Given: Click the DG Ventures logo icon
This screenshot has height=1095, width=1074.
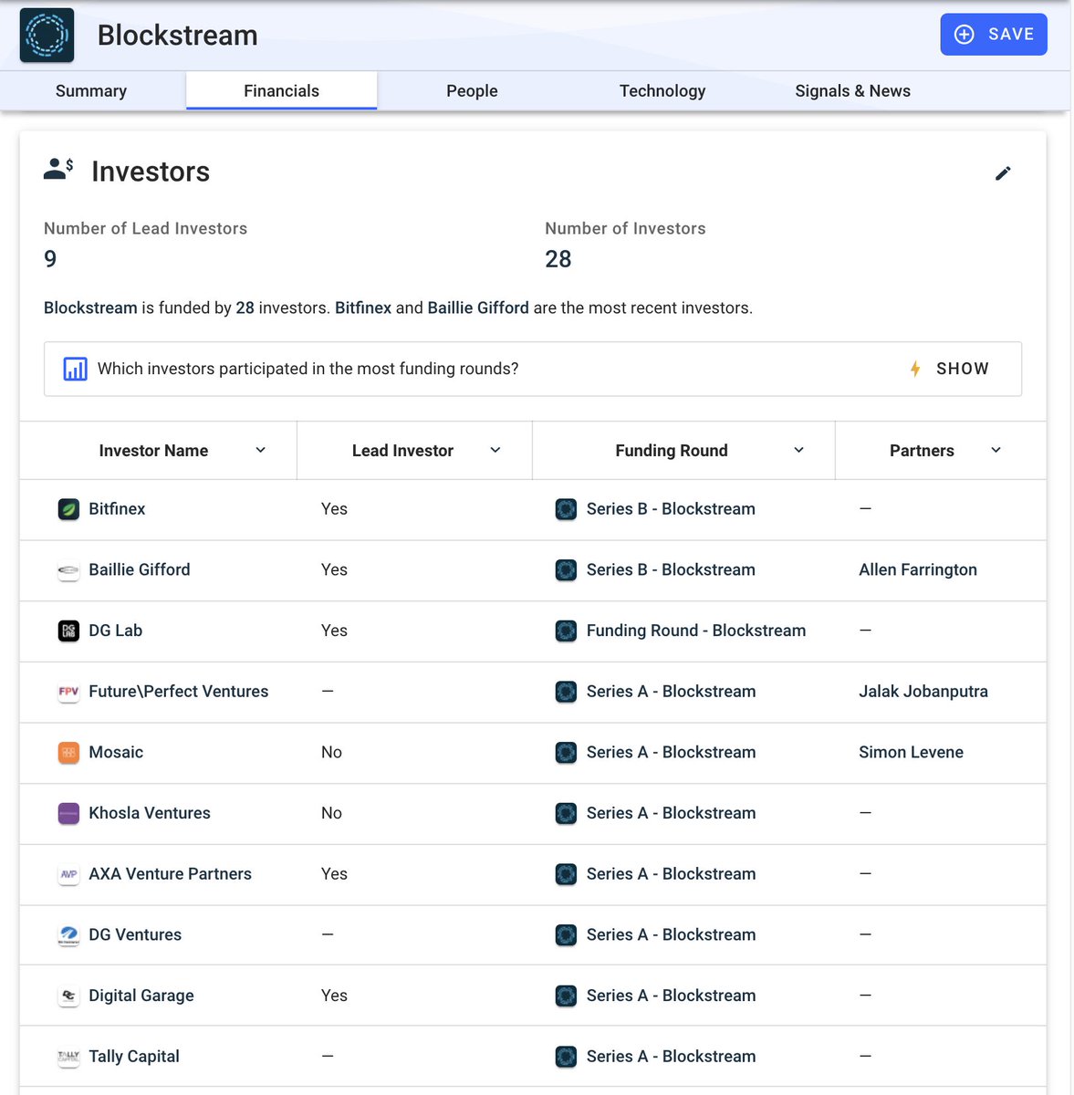Looking at the screenshot, I should click(x=68, y=935).
